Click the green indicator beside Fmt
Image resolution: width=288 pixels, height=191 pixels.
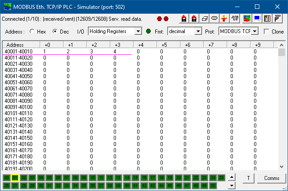tap(148, 31)
